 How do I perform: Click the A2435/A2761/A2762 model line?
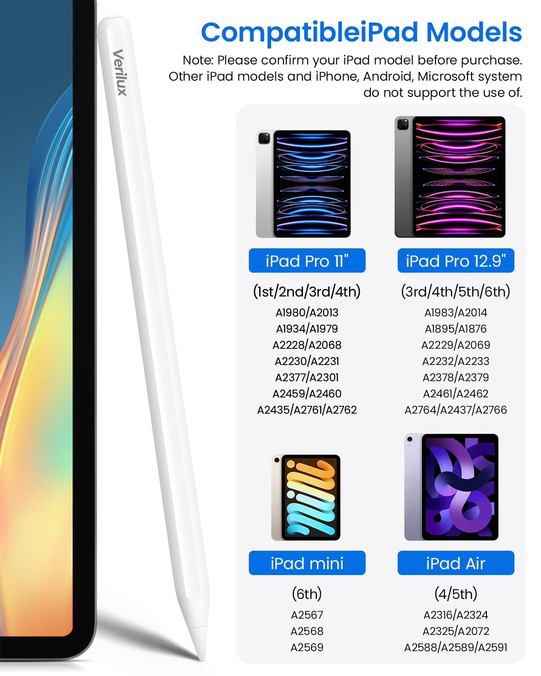(x=307, y=410)
